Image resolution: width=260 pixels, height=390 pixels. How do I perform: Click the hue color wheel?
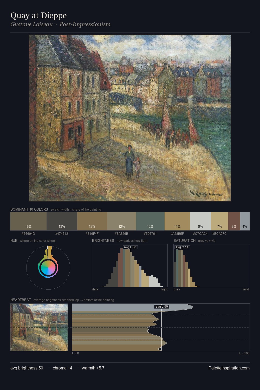48,268
